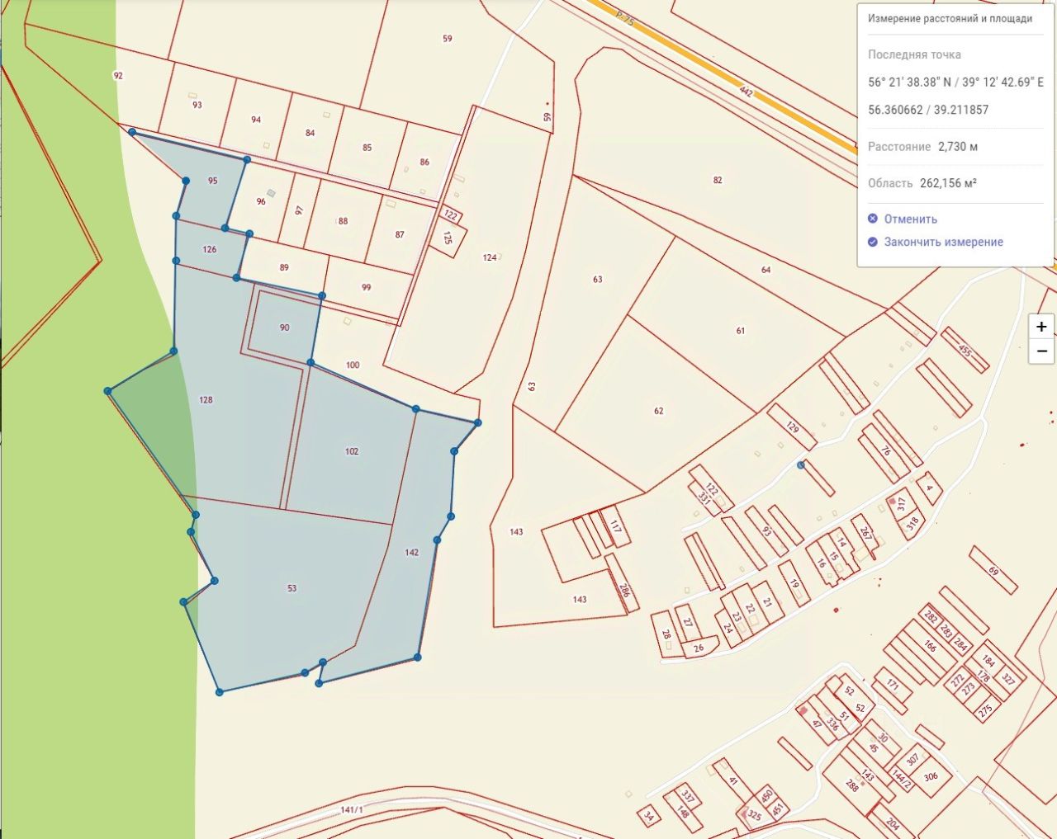Select the isolated blue marker near parcel 129
The image size is (1057, 839).
800,465
